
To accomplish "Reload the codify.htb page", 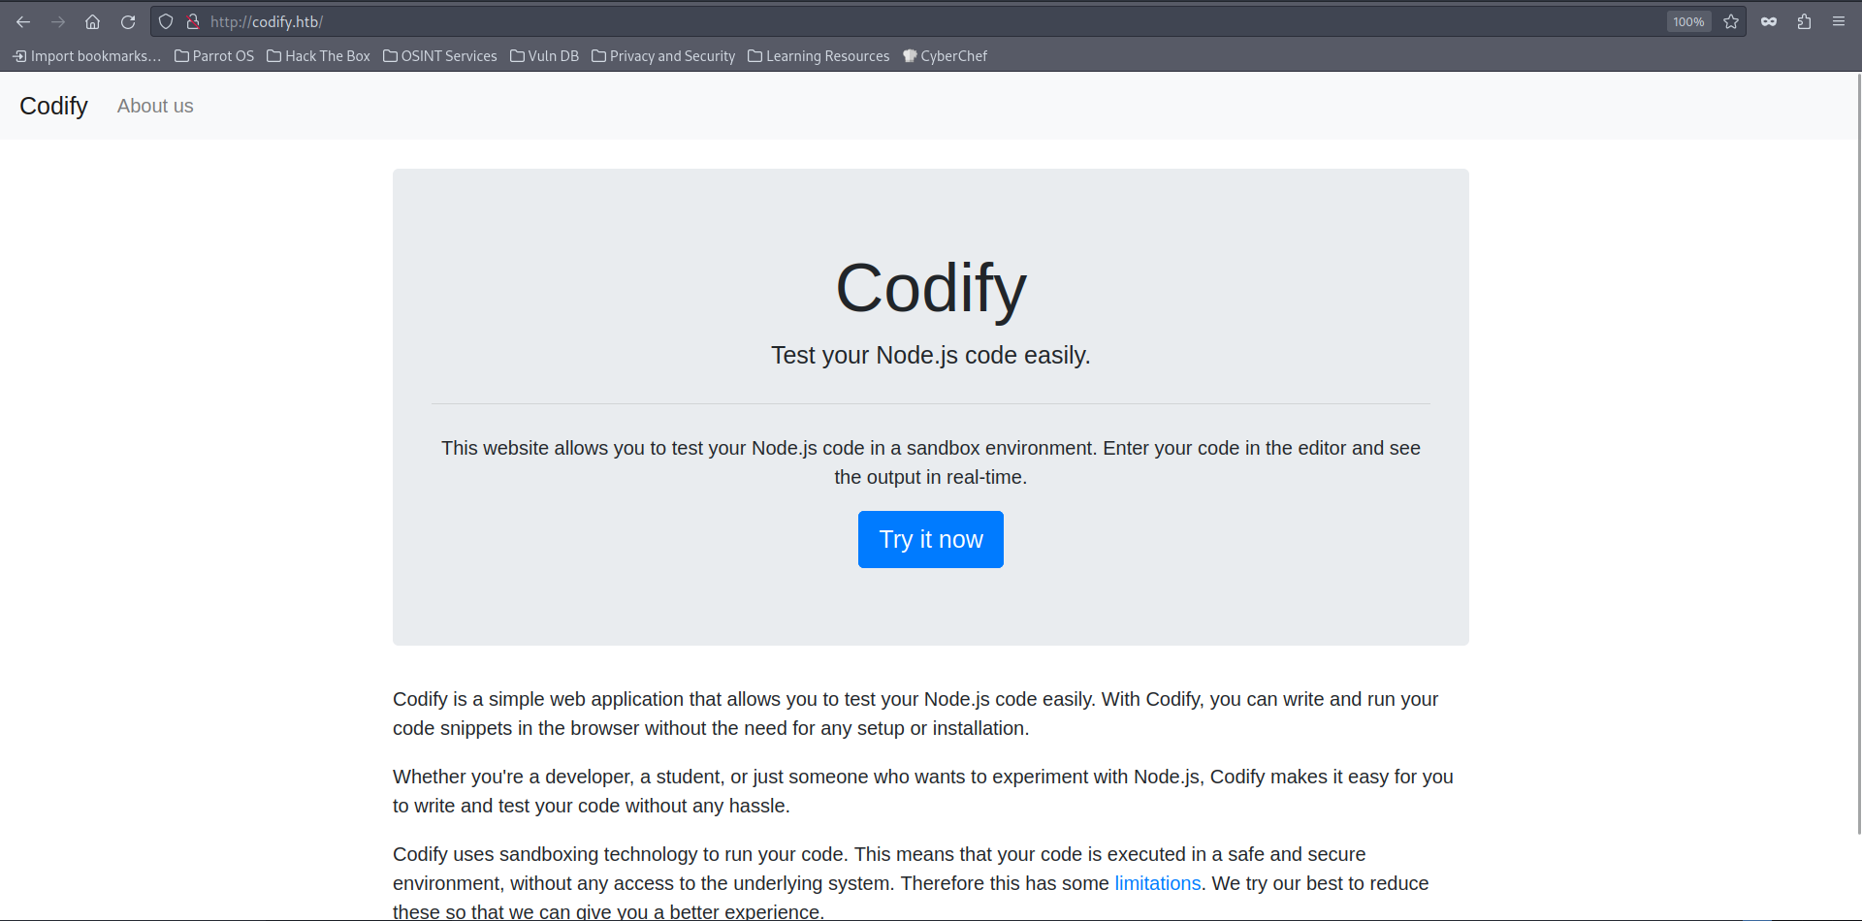I will 128,21.
